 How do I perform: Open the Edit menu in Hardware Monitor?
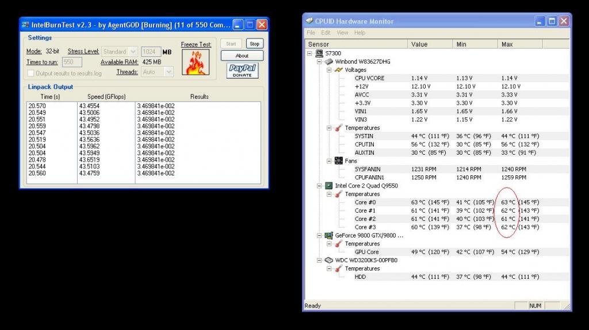pyautogui.click(x=326, y=33)
